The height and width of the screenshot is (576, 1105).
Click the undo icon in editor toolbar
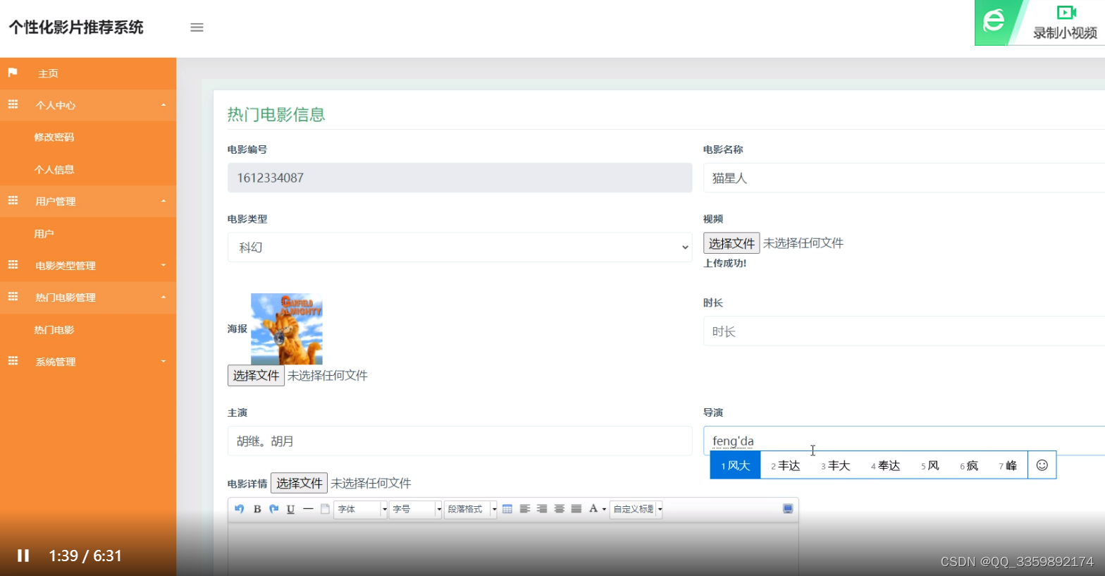point(240,509)
